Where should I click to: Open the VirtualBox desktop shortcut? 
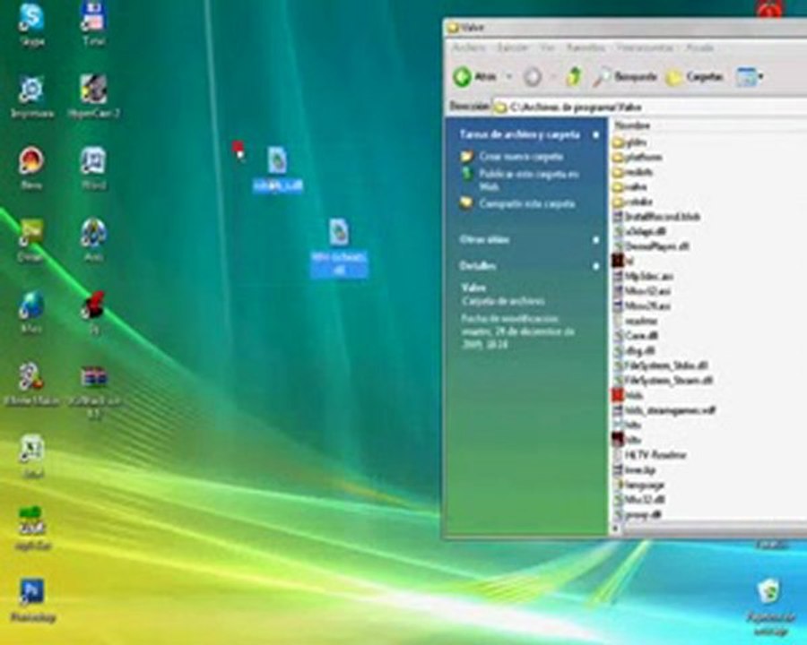(93, 392)
